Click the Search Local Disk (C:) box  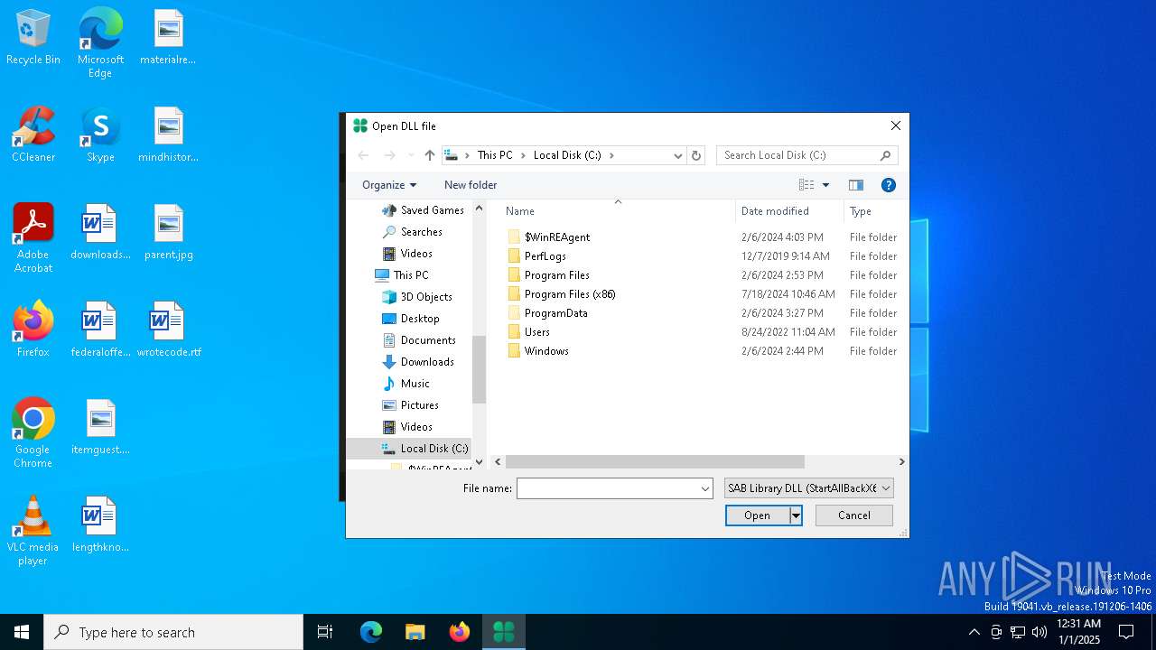coord(806,155)
